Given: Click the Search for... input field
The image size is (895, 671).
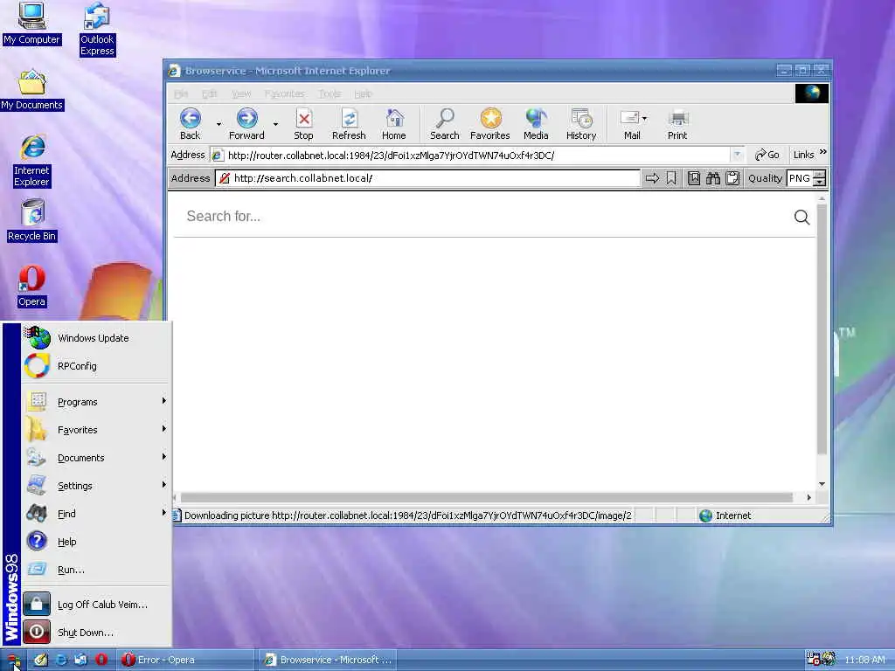Looking at the screenshot, I should tap(485, 217).
